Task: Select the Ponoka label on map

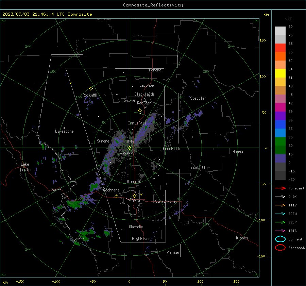Action: click(x=155, y=70)
